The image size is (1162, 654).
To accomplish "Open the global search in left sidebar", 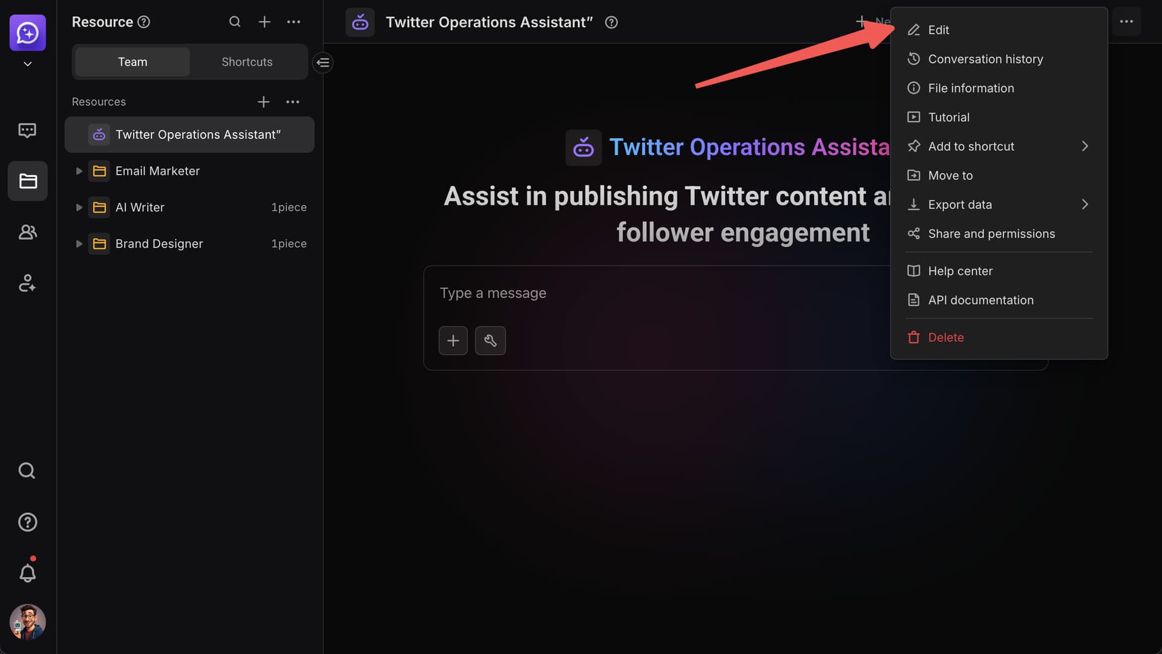I will [x=27, y=471].
